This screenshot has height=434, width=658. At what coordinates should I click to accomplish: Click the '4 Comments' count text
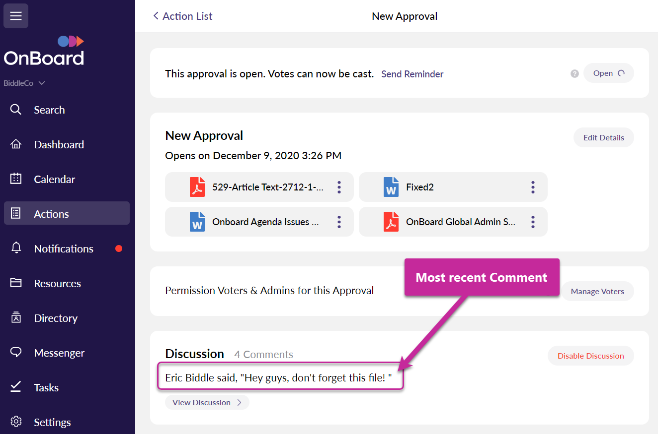point(263,354)
